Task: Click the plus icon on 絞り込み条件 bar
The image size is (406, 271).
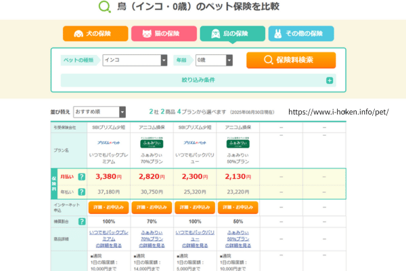Action: pyautogui.click(x=330, y=81)
